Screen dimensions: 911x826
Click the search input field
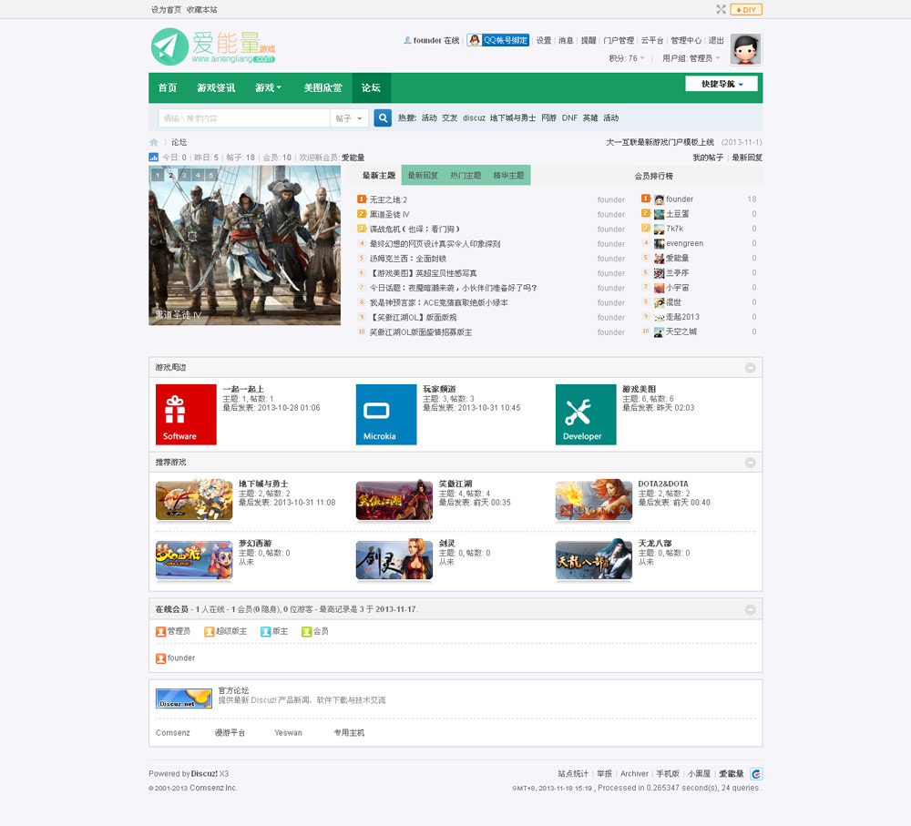(244, 117)
